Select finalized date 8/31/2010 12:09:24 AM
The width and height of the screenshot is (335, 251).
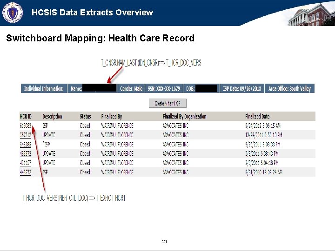point(264,172)
